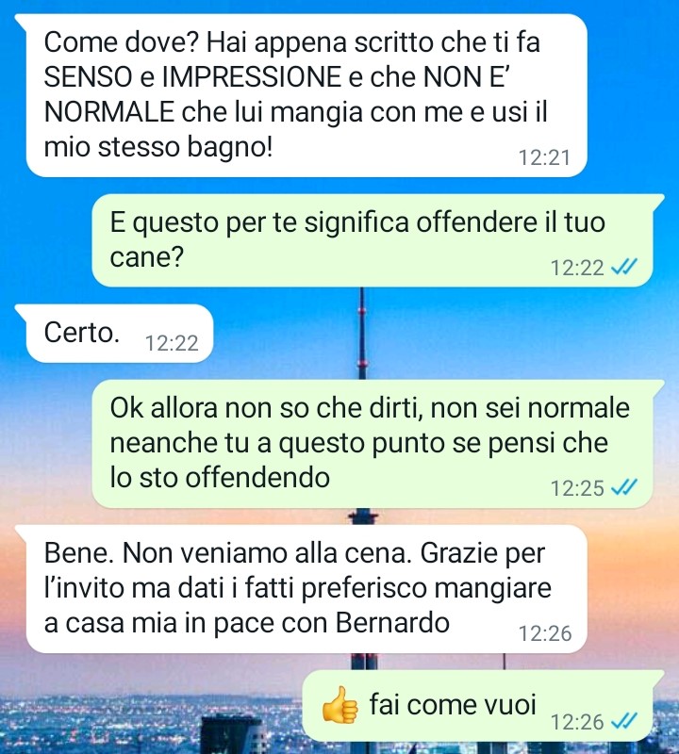Tap the 12:25 timestamp in green bubble
Image resolution: width=679 pixels, height=754 pixels.
(x=577, y=488)
